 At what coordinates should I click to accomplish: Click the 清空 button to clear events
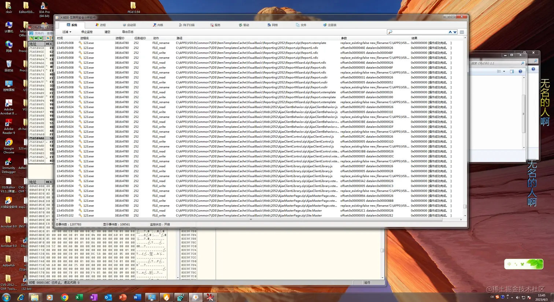point(107,32)
